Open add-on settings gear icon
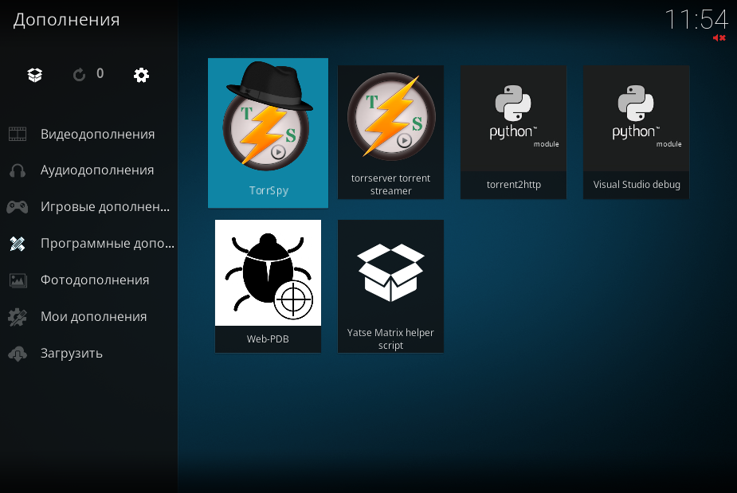 pos(141,75)
